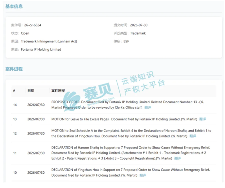Click 案件号 field label
The image size is (225, 188).
[17, 25]
